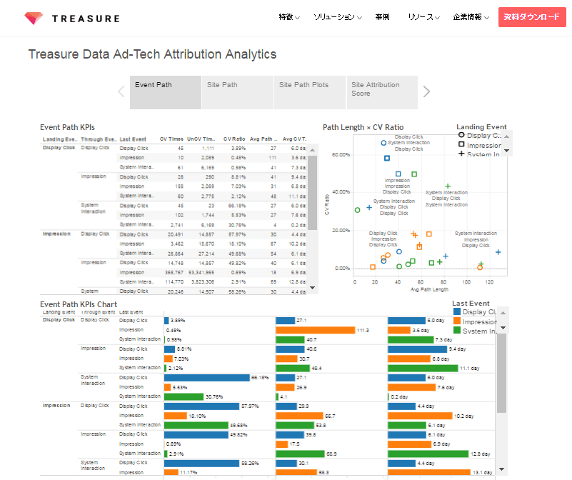572x480 pixels.
Task: Open the Site Attribution Score tab
Action: click(x=382, y=92)
